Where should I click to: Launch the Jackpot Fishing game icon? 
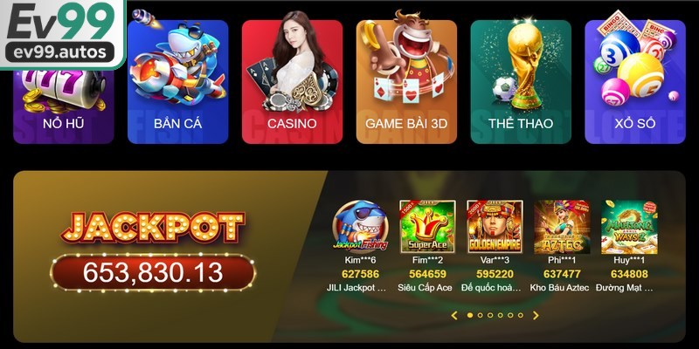[360, 227]
